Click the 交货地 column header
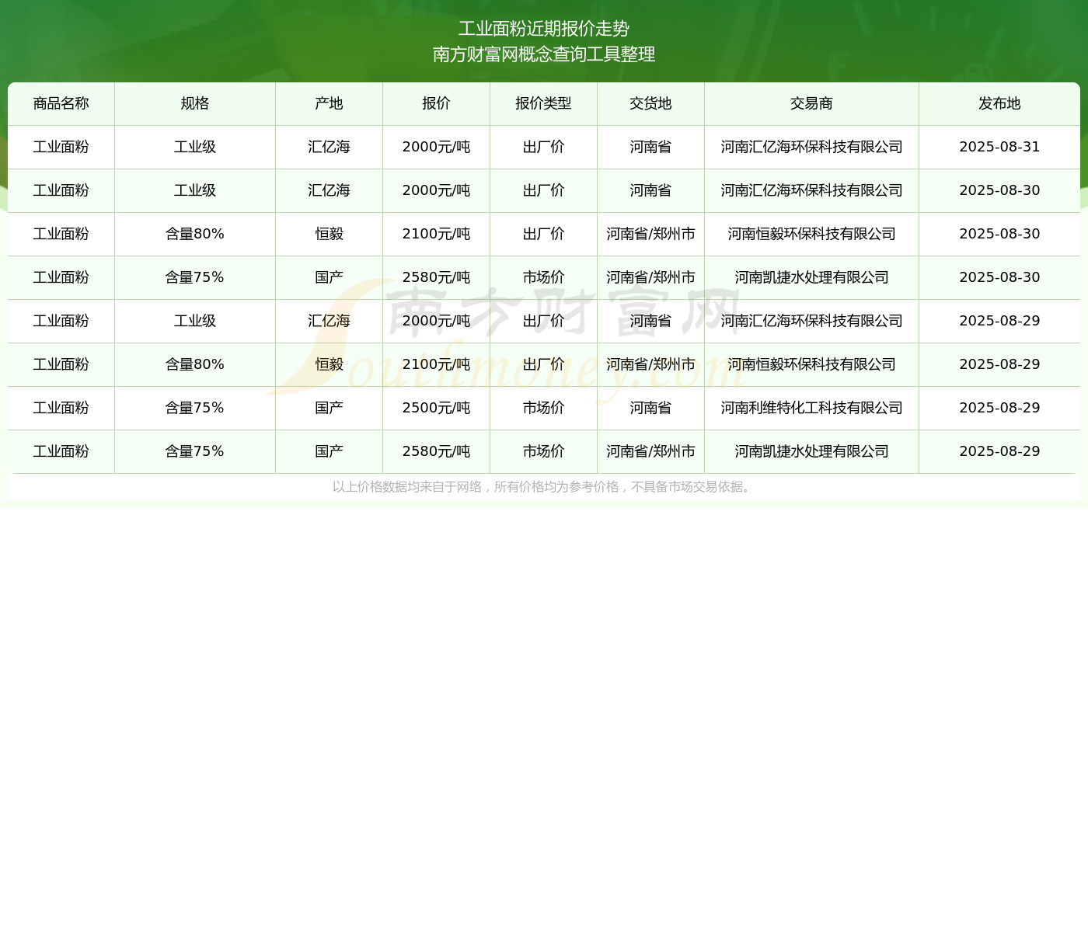Screen dimensions: 1088x936 [x=651, y=103]
